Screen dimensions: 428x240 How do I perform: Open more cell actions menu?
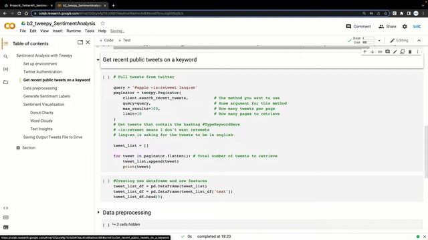point(417,52)
